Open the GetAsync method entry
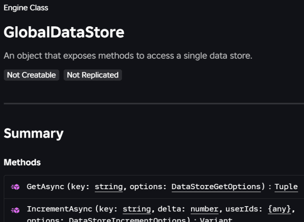Viewport: 304px width, 222px height. pos(45,187)
